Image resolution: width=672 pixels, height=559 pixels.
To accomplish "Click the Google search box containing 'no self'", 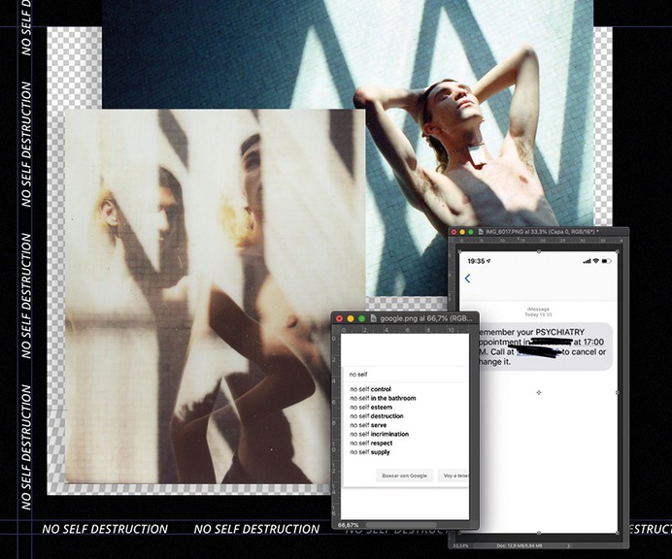I will [x=406, y=375].
